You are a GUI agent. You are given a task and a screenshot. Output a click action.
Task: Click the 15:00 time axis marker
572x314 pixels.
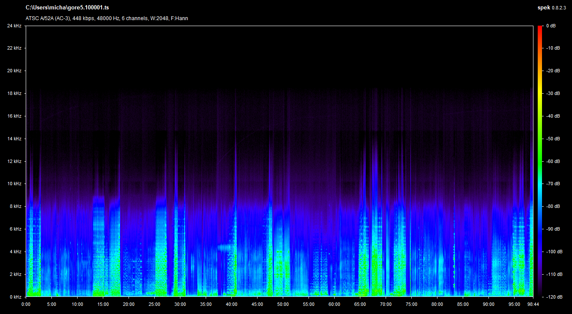[103, 304]
